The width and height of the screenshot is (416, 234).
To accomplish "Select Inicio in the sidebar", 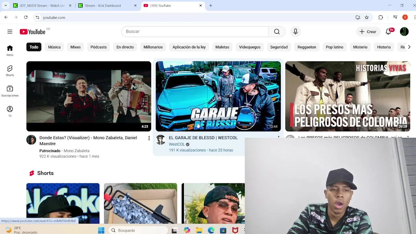I will point(10,50).
